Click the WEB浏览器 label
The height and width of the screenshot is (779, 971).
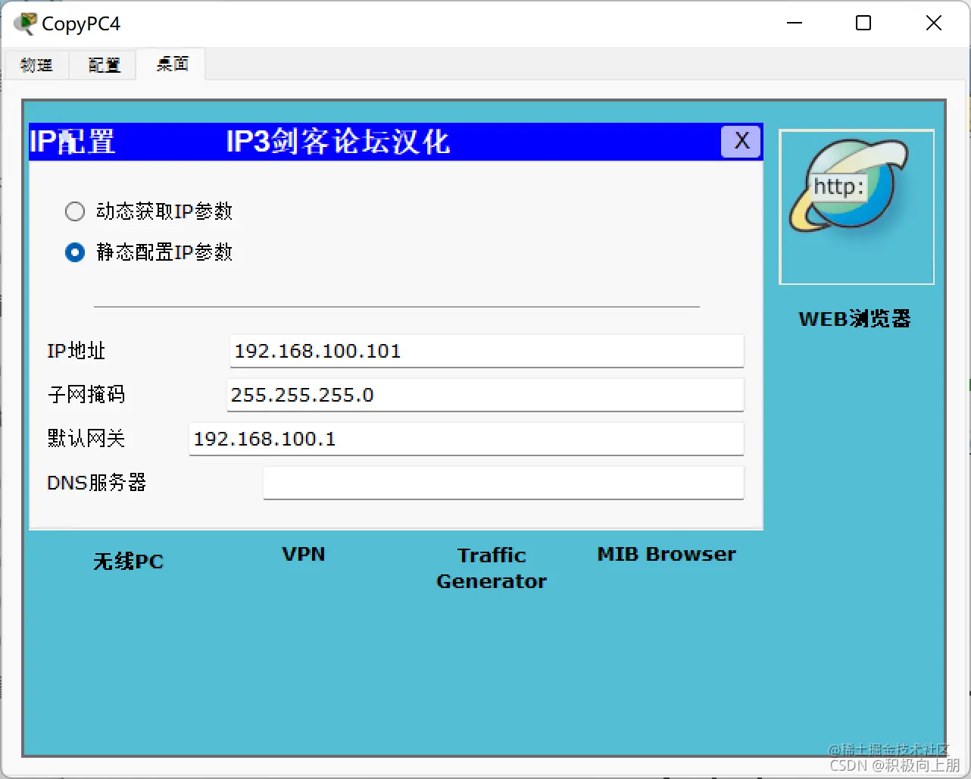point(854,319)
